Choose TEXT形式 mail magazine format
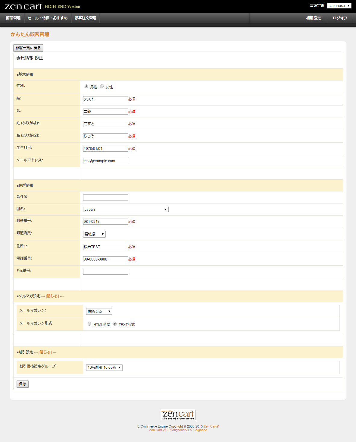This screenshot has width=356, height=442. [115, 324]
